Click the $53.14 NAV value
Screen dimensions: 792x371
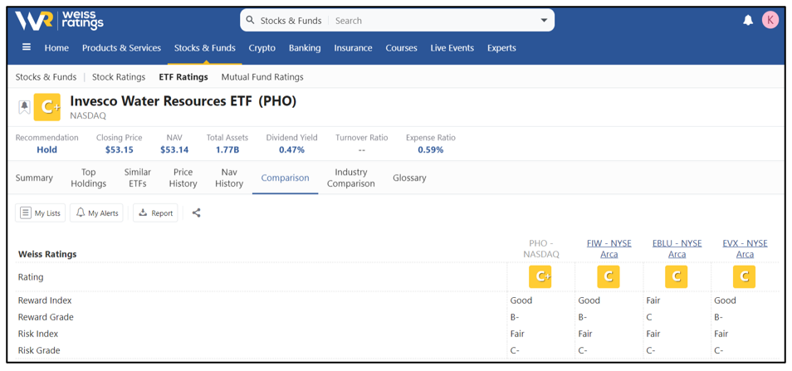tap(174, 150)
